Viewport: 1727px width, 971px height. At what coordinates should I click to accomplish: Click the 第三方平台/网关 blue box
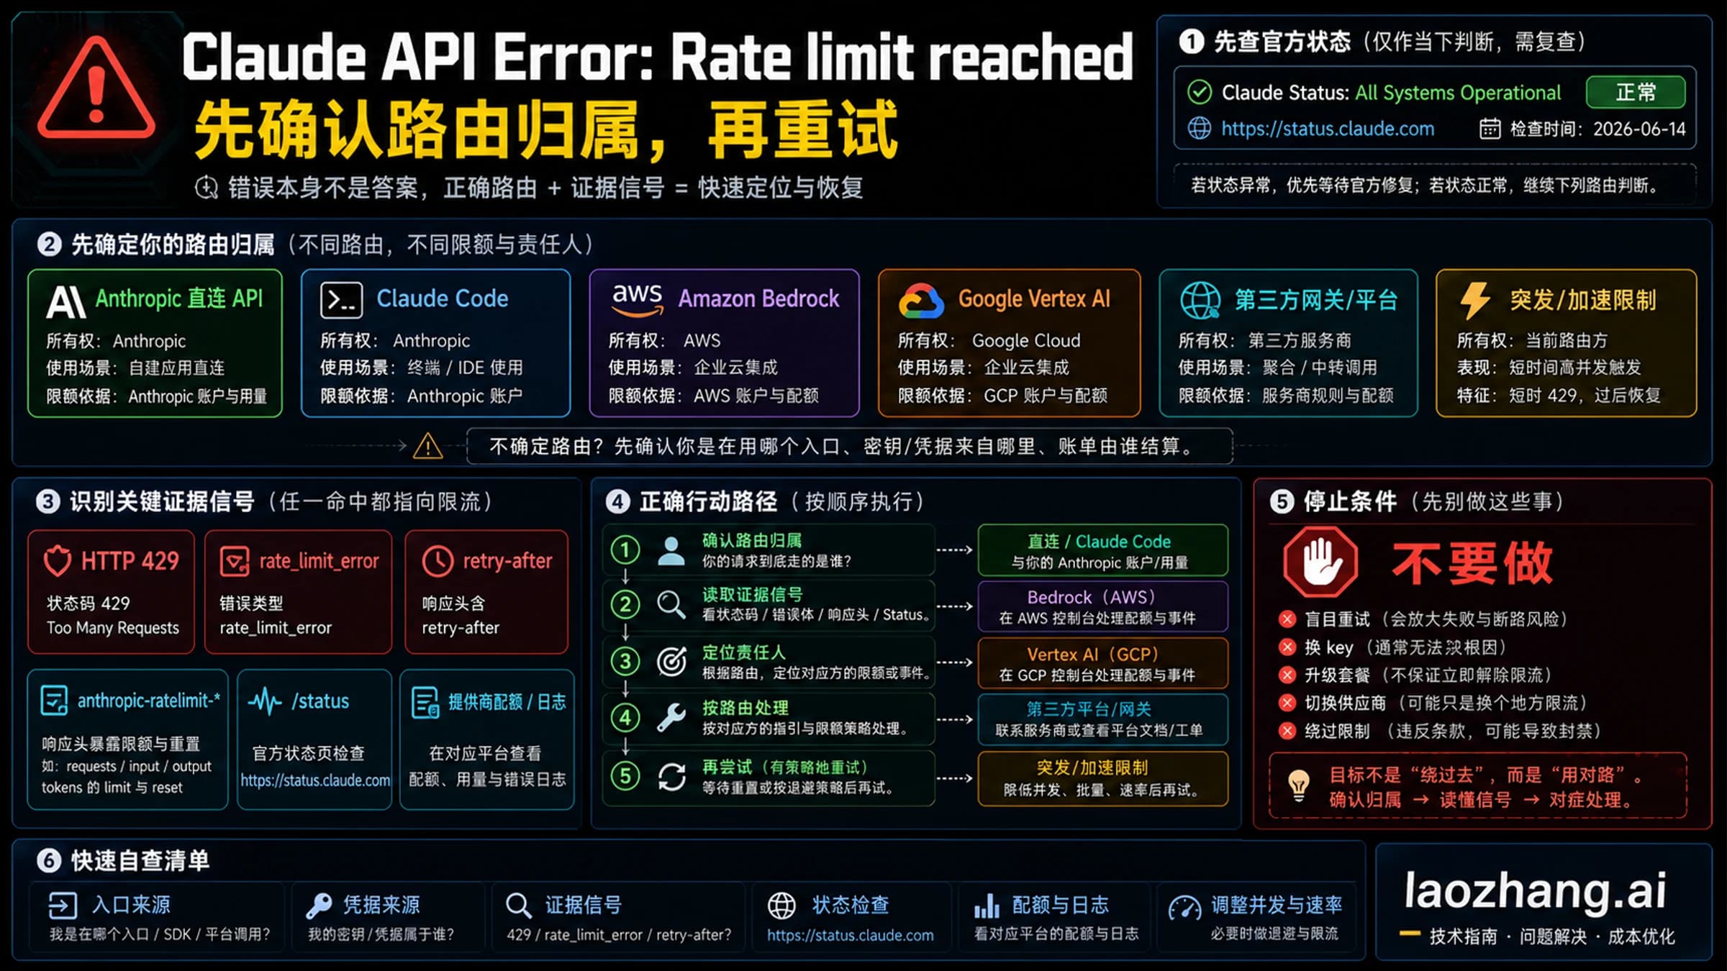[1102, 719]
